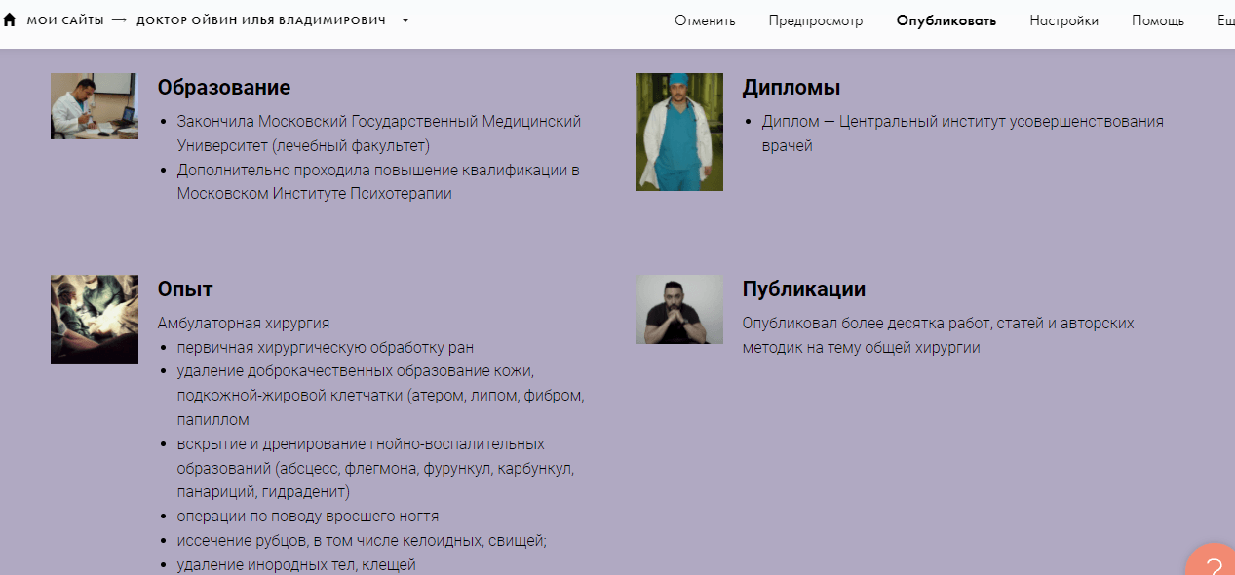The image size is (1235, 575).
Task: Open the "Ещё" overflow menu
Action: 1224,19
